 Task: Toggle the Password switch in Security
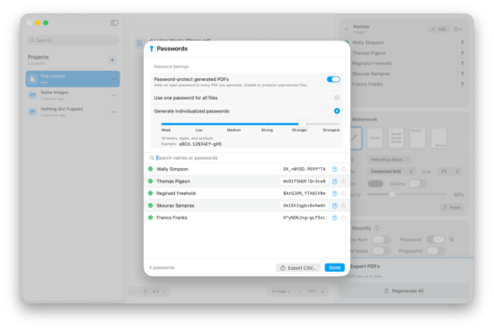point(436,239)
